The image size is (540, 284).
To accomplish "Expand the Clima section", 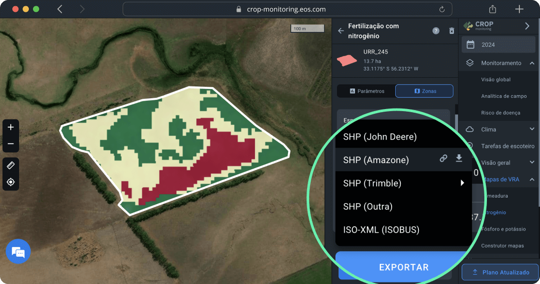I will [532, 129].
